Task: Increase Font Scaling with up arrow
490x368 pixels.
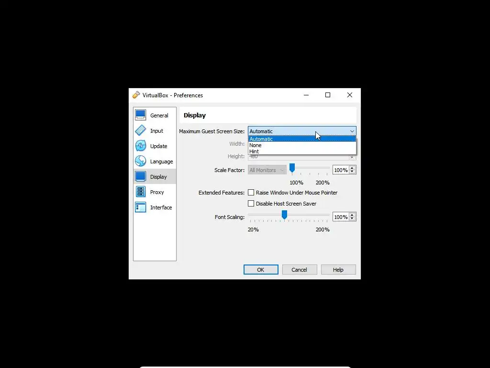Action: [352, 215]
